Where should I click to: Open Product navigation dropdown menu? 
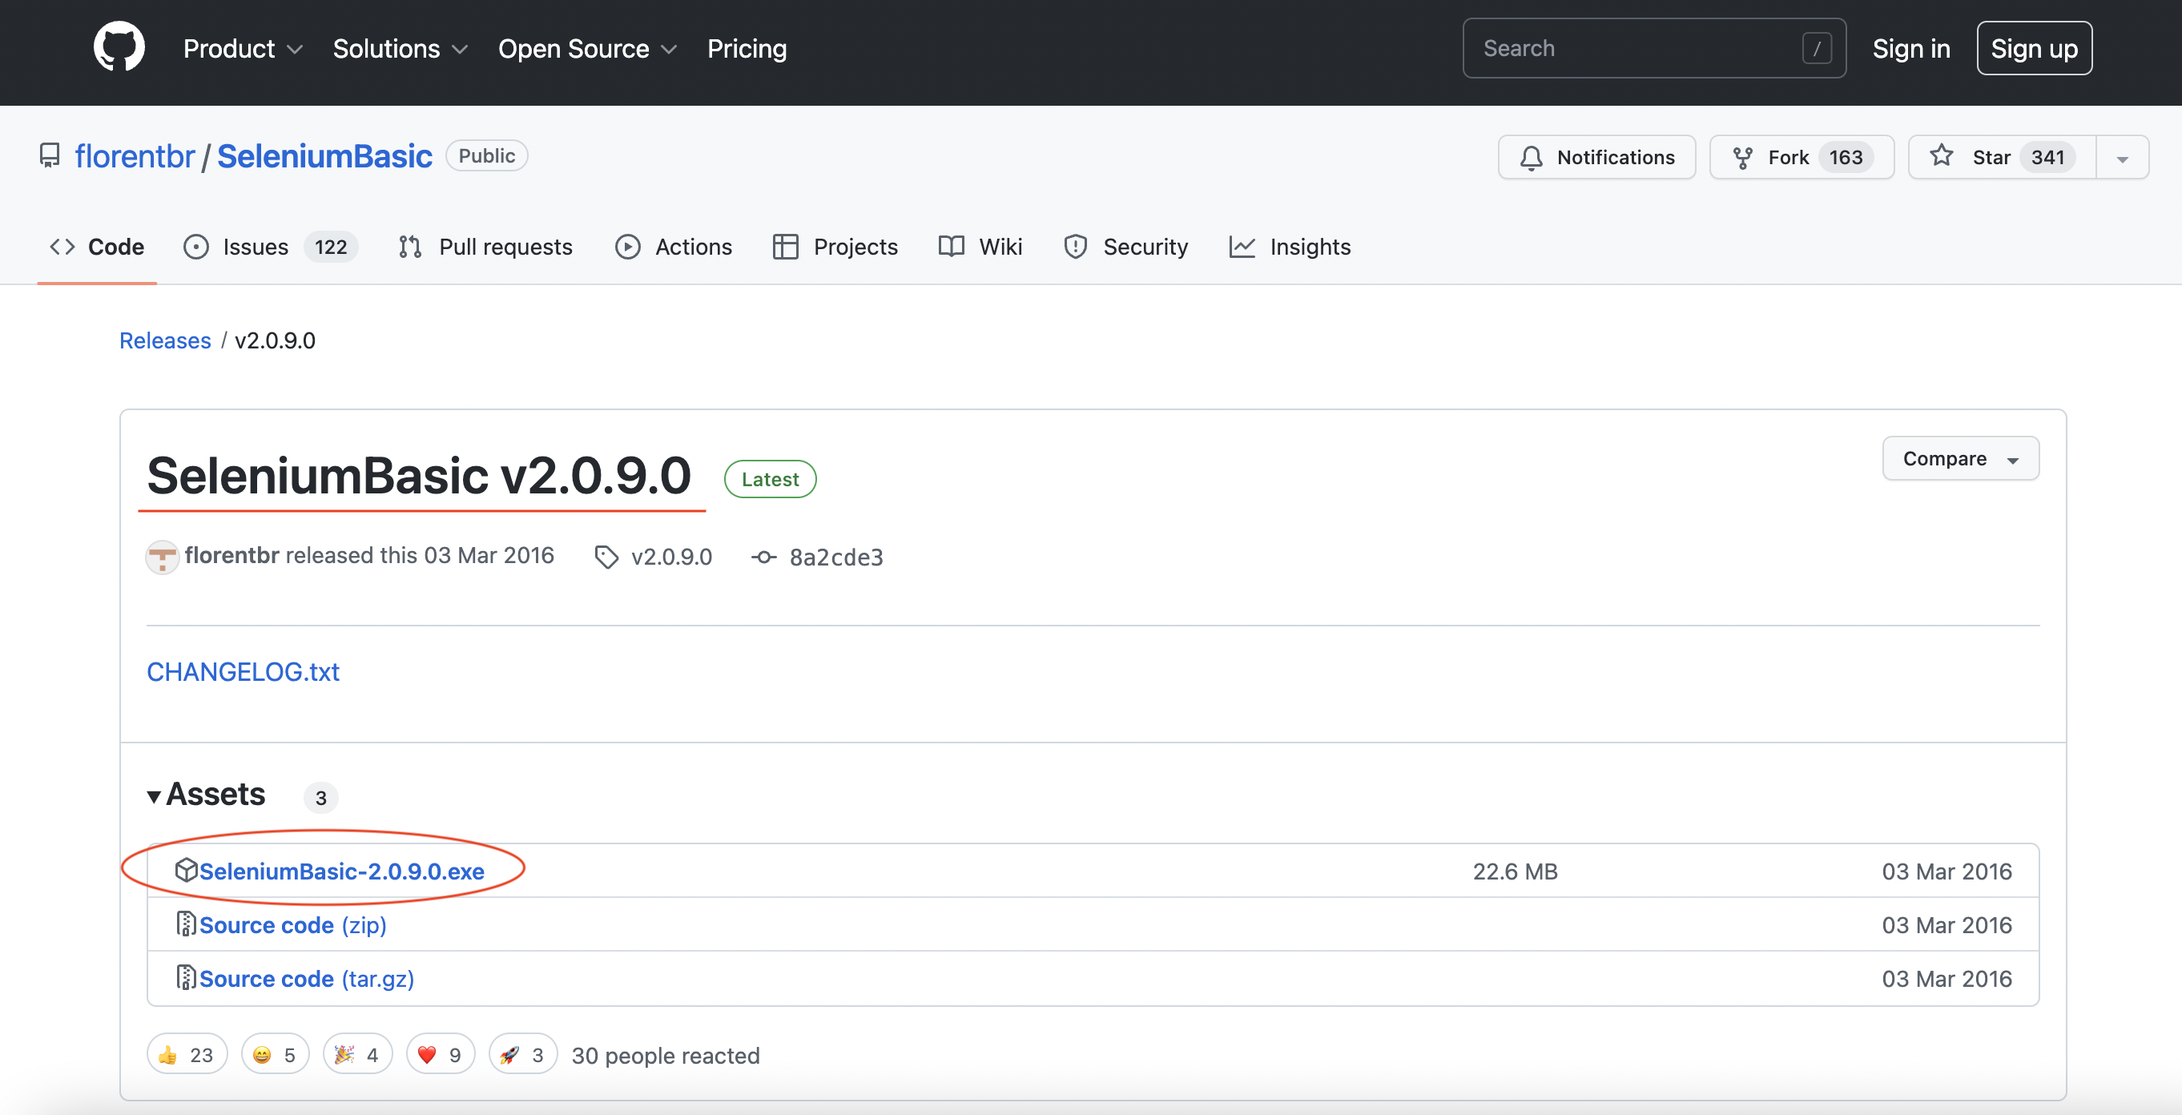(242, 47)
